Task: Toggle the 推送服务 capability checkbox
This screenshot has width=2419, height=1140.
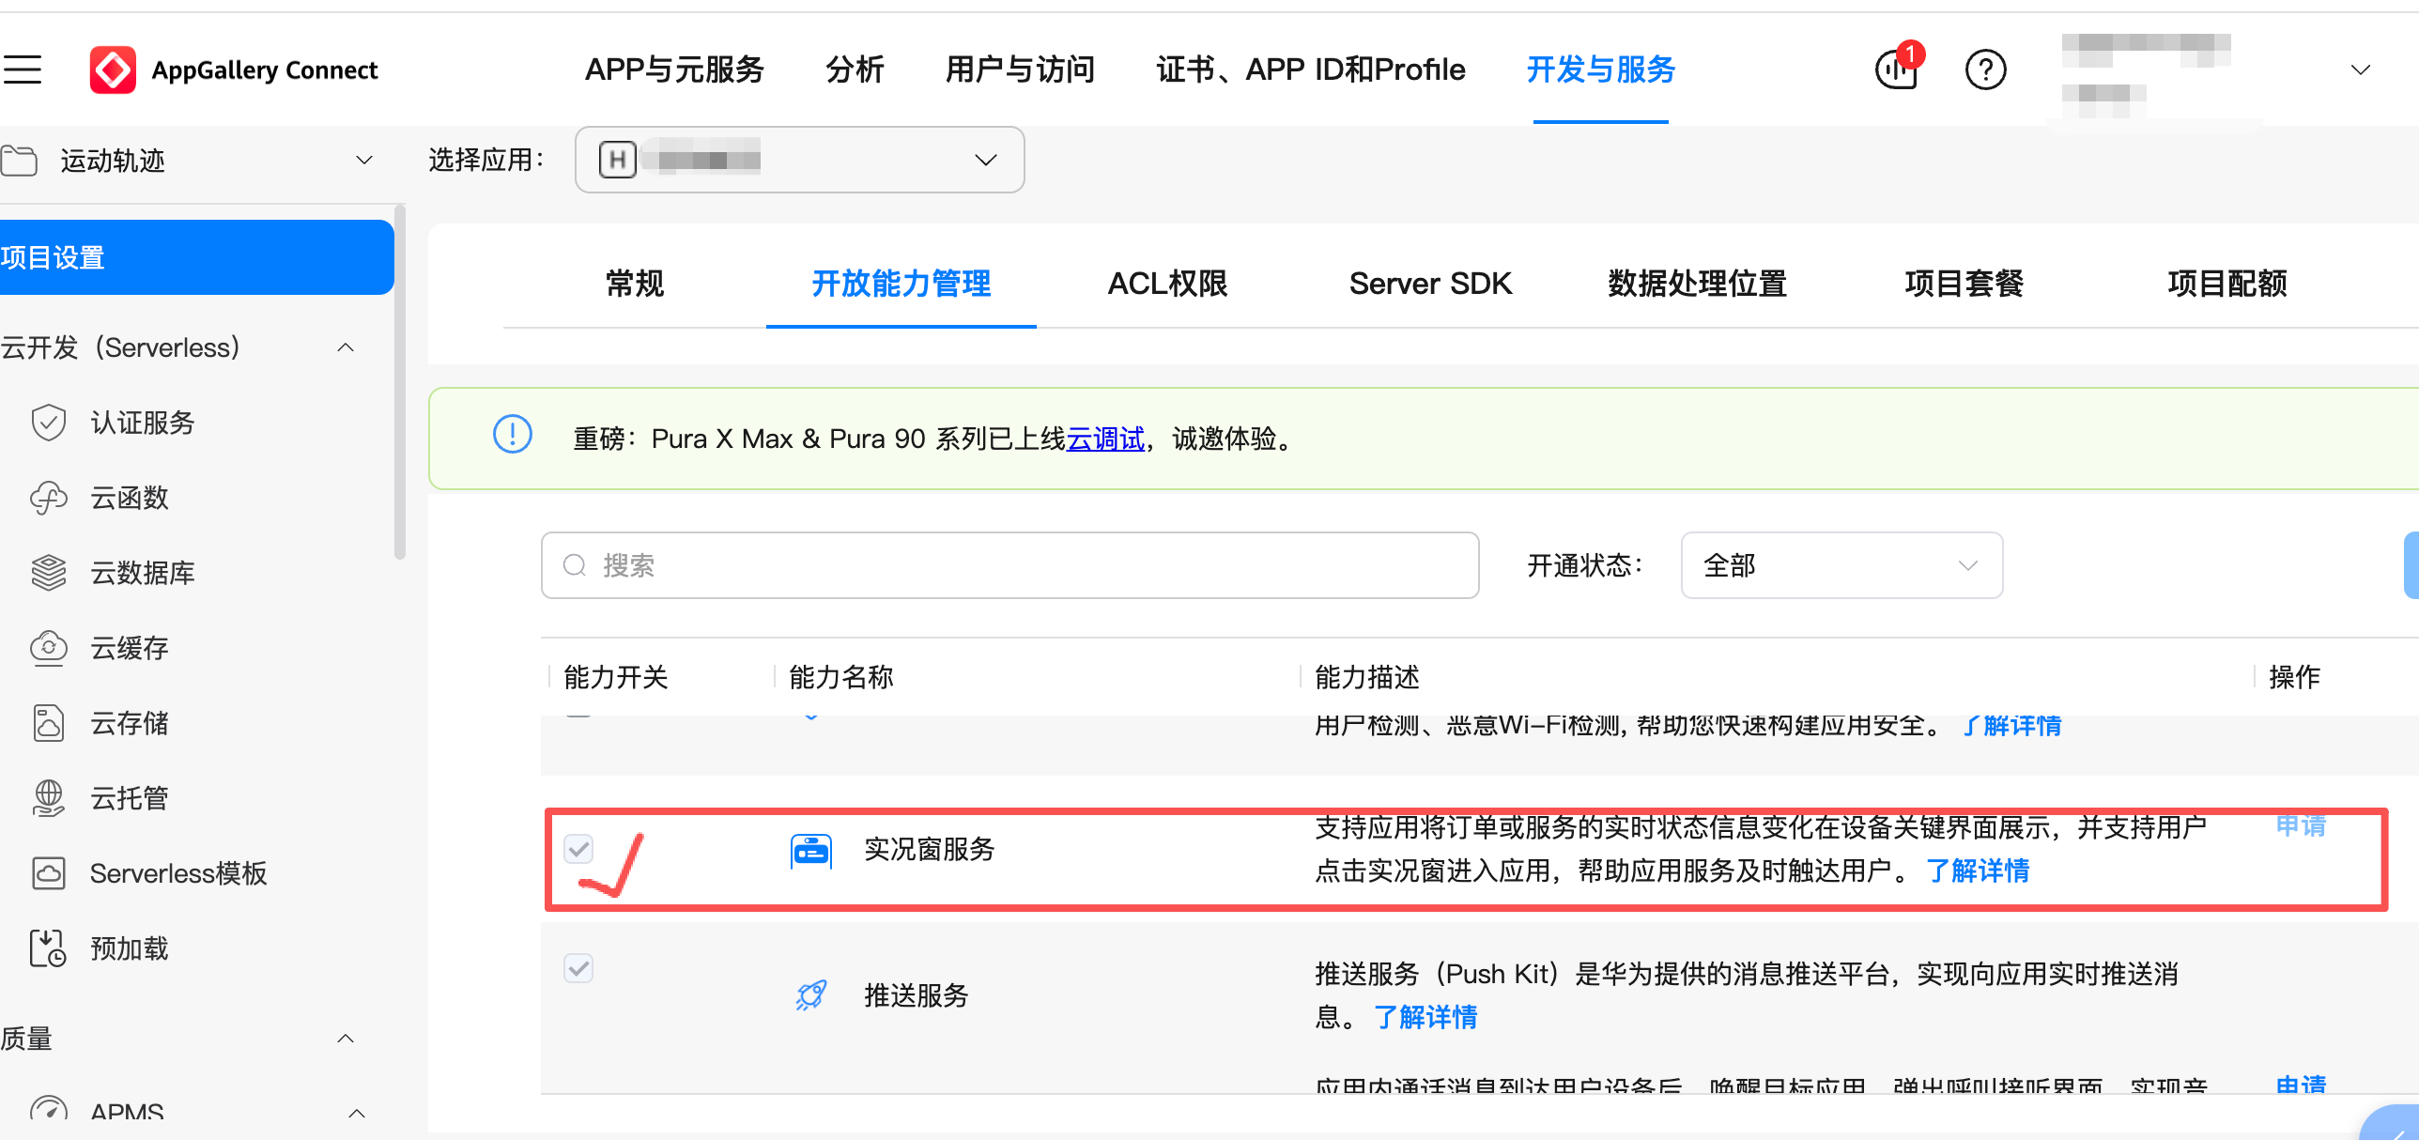Action: point(578,967)
